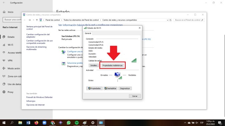Open the notification center icon
Image resolution: width=225 pixels, height=126 pixels.
[220, 123]
